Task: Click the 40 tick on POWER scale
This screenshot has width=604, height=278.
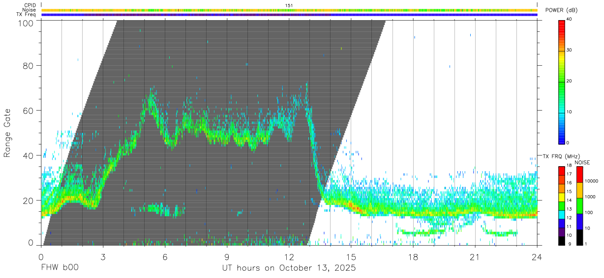Action: pyautogui.click(x=570, y=19)
